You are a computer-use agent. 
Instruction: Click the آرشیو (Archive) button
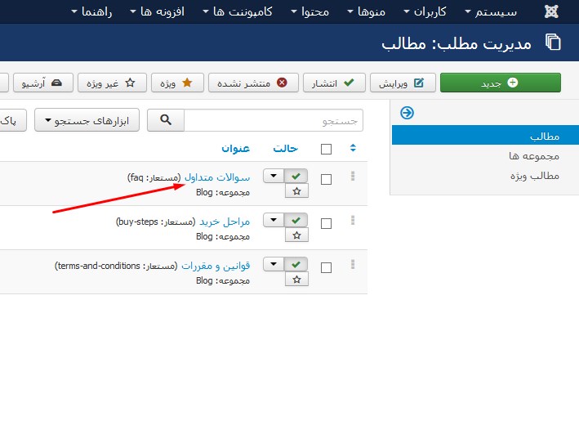(43, 83)
